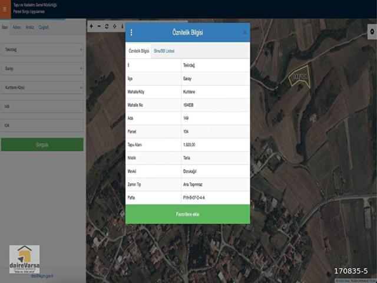Click the Zemin Tip value Ana Taşınmaz

pos(193,185)
